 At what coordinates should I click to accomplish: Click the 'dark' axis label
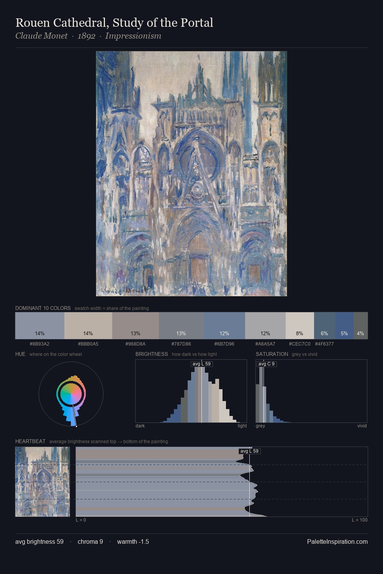(140, 426)
